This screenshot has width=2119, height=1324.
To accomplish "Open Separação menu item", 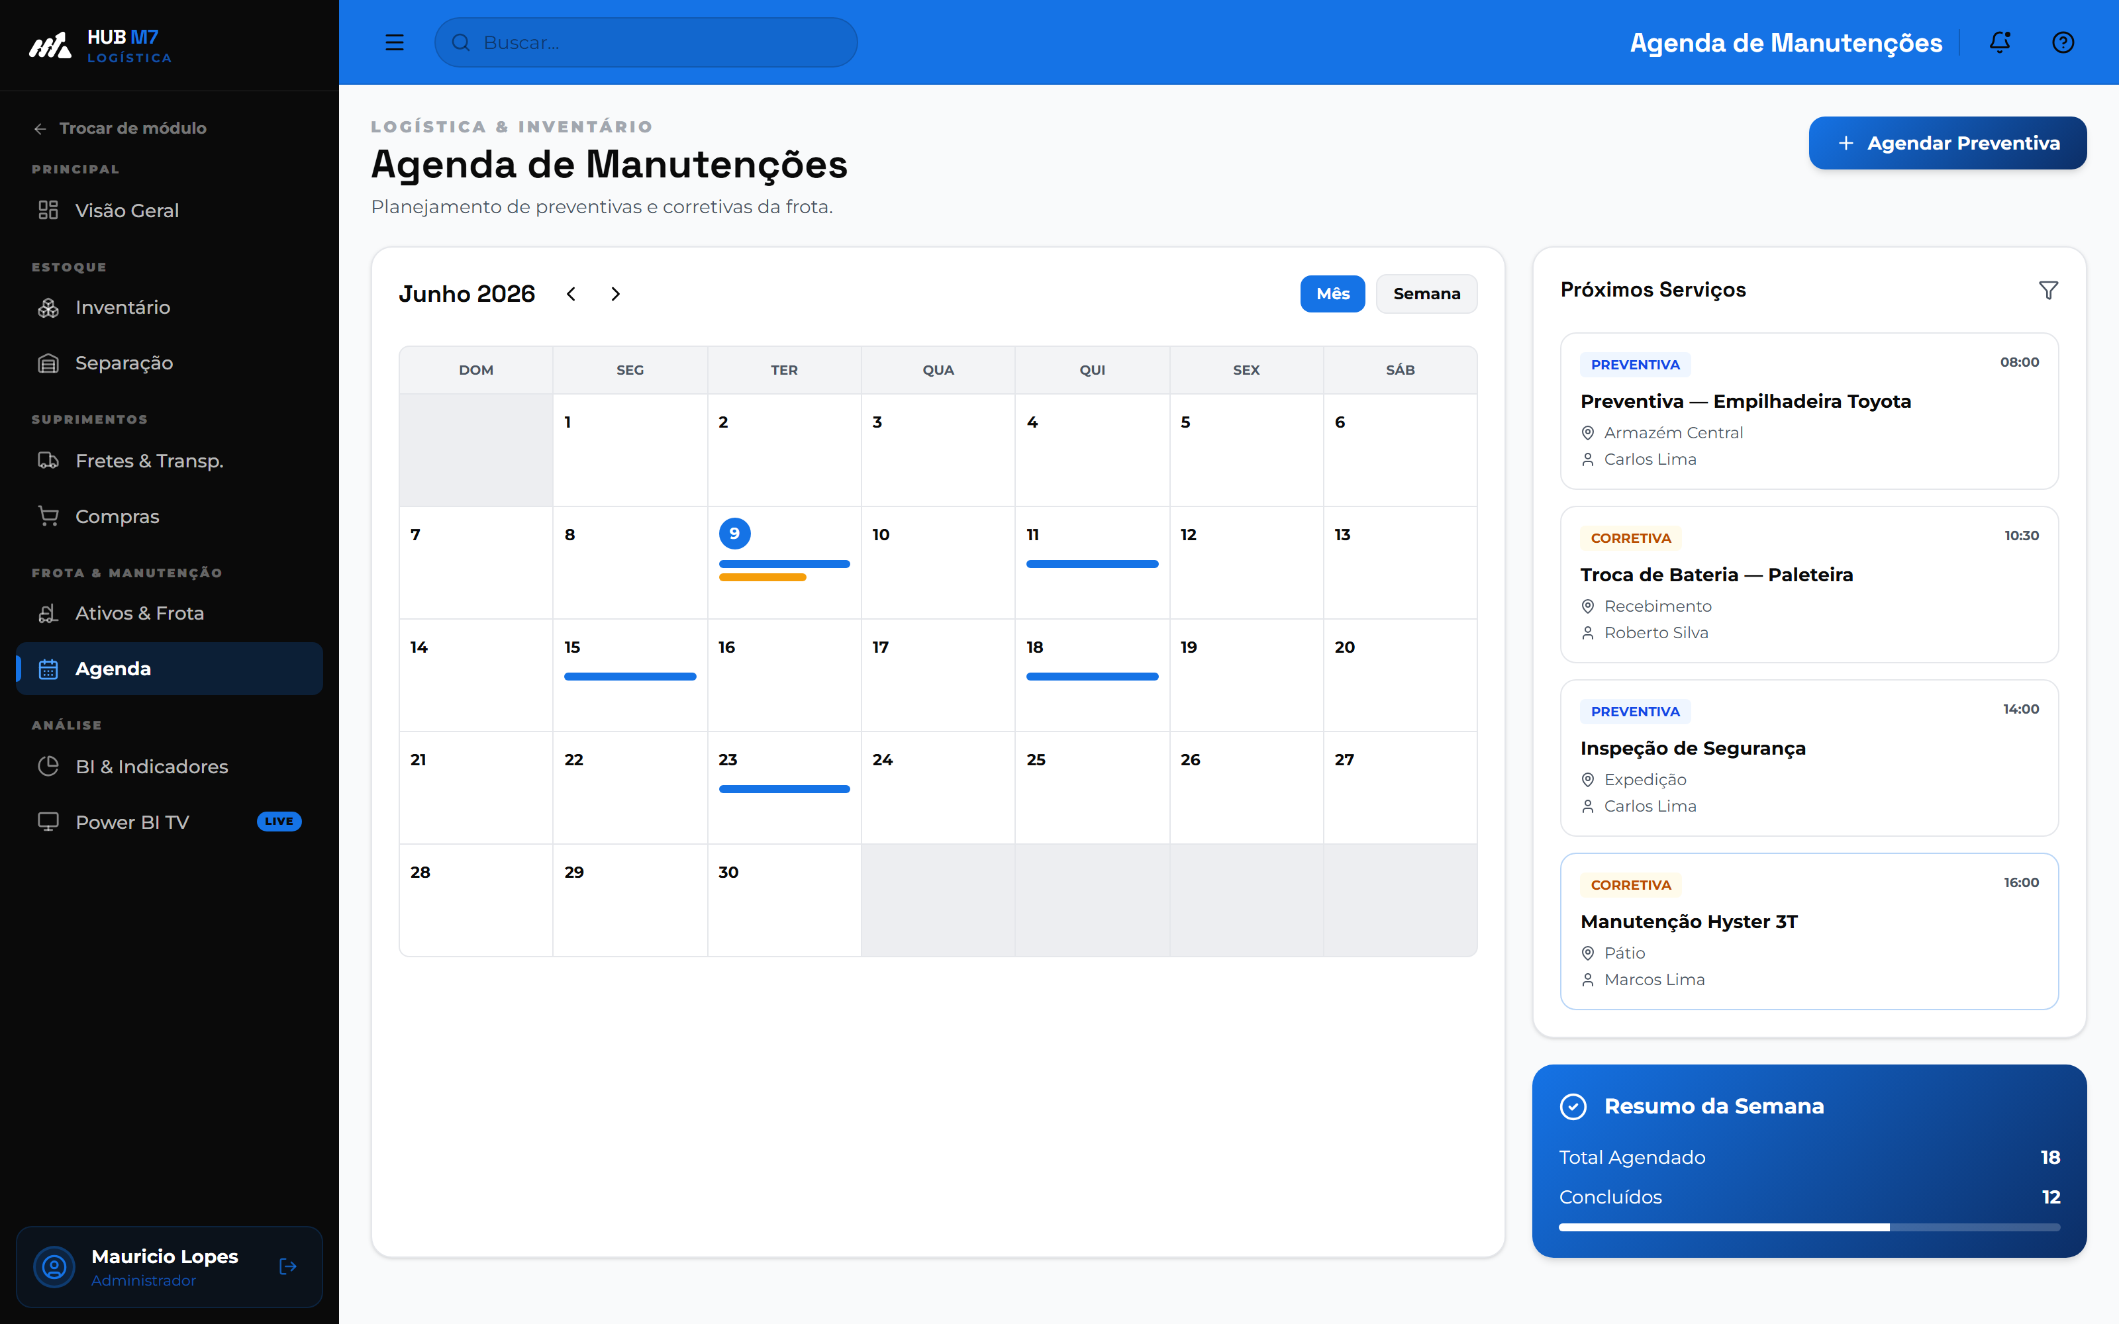I will pyautogui.click(x=169, y=363).
